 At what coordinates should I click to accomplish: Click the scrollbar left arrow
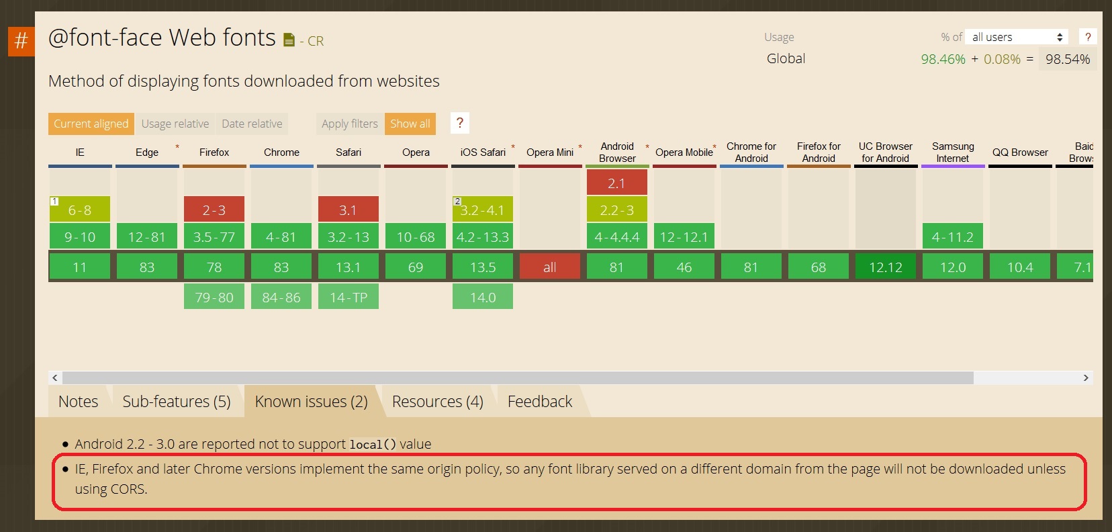(x=55, y=378)
